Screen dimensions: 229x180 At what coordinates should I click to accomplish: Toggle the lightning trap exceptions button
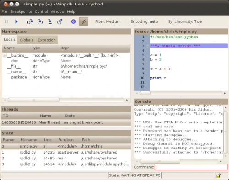pos(83,21)
